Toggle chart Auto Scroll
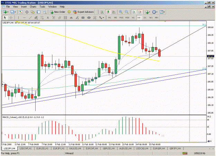216x156 pixels. click(x=134, y=12)
